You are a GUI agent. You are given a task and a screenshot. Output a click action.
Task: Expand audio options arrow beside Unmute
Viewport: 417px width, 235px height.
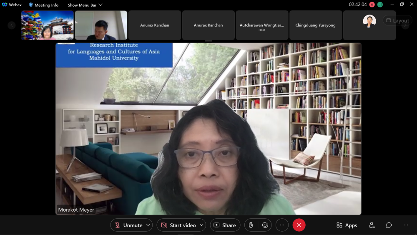149,225
